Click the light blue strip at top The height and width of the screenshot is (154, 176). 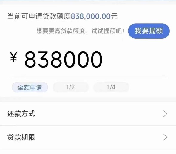tap(88, 2)
